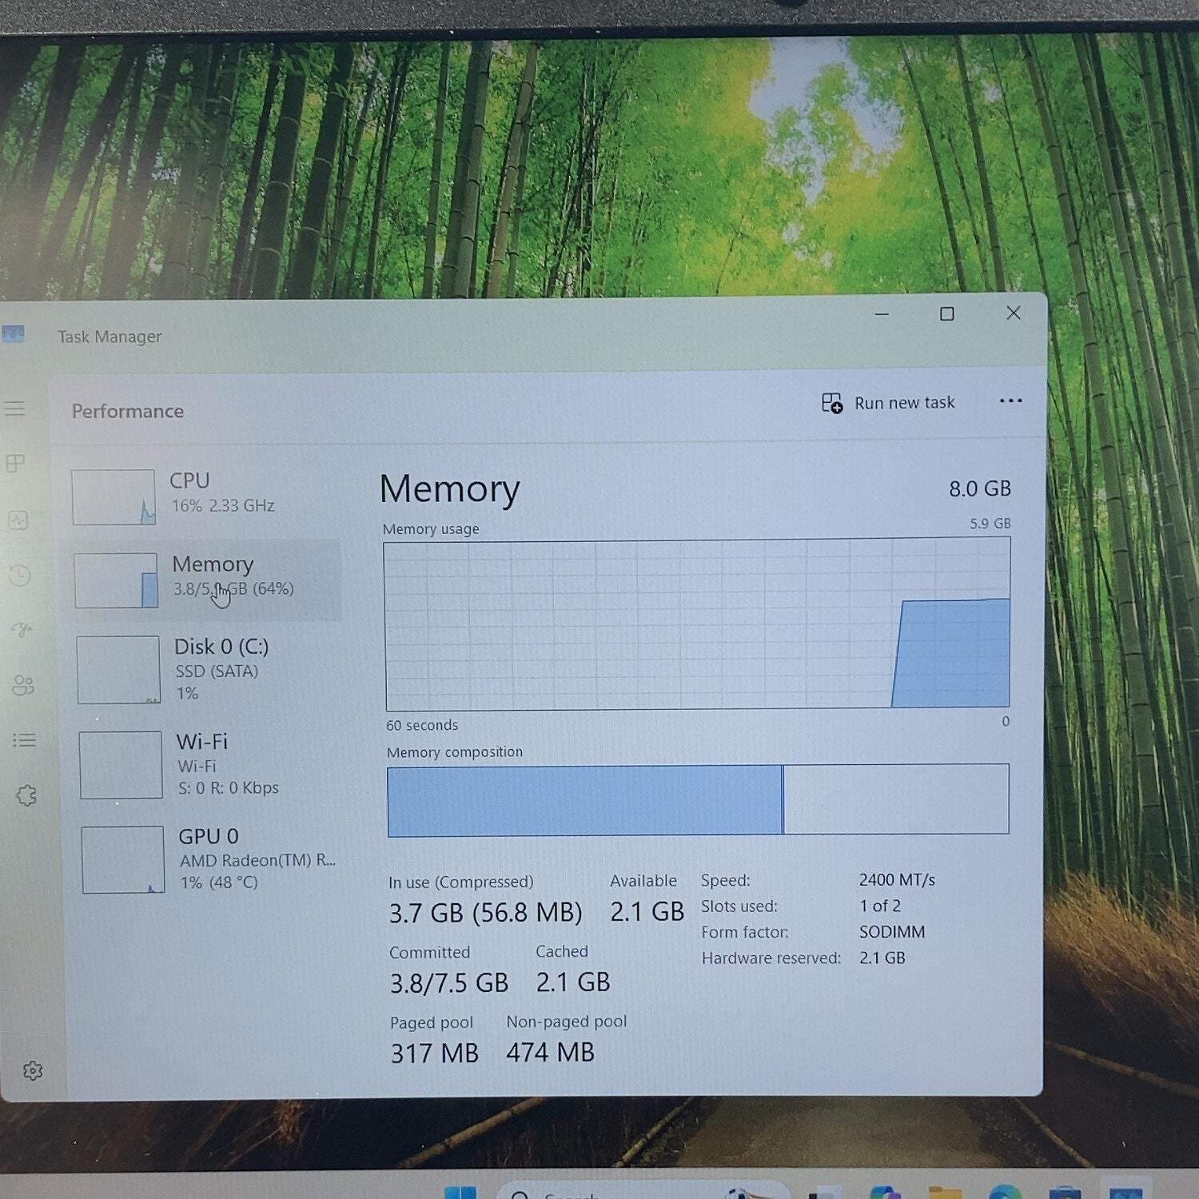Close the Task Manager window
Screen dimensions: 1199x1199
point(1014,313)
